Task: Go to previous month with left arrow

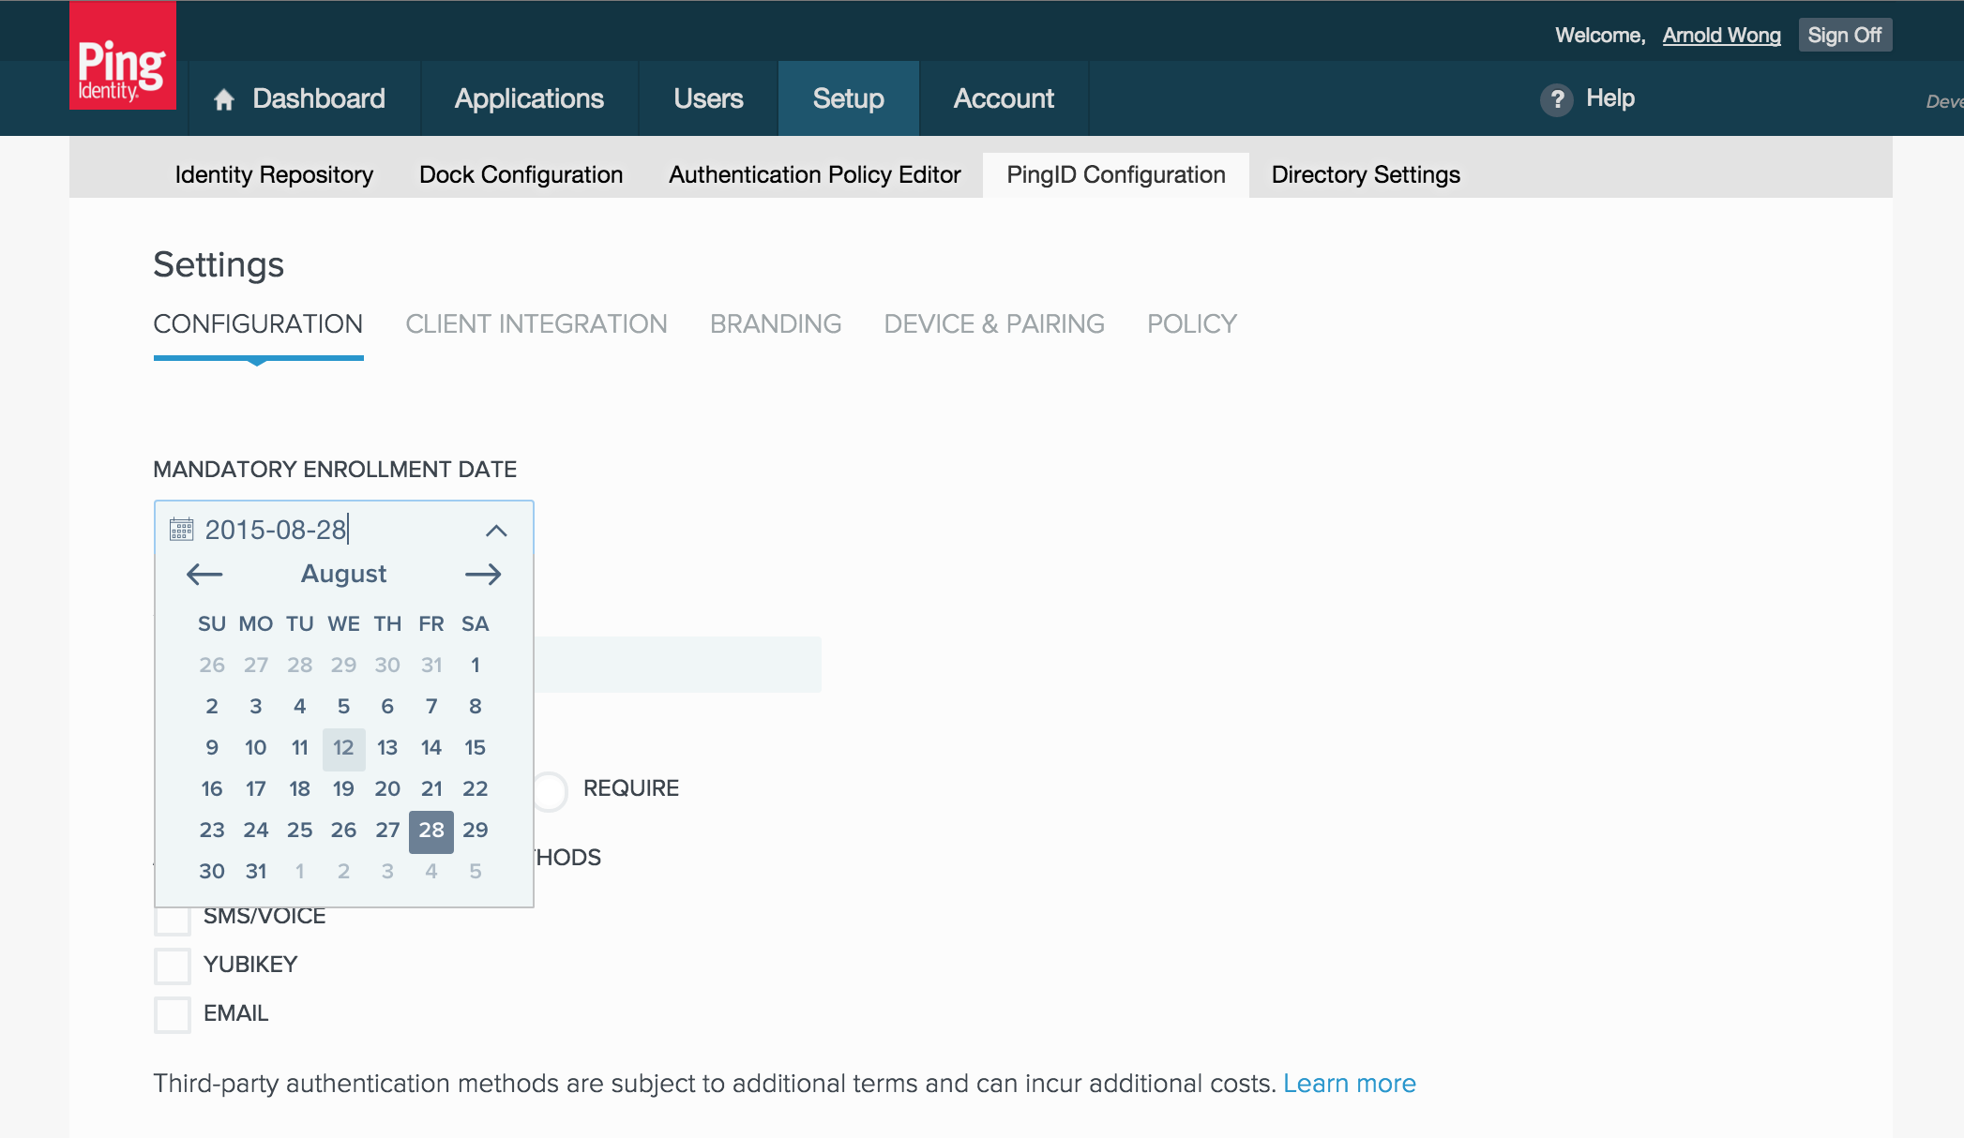Action: (204, 574)
